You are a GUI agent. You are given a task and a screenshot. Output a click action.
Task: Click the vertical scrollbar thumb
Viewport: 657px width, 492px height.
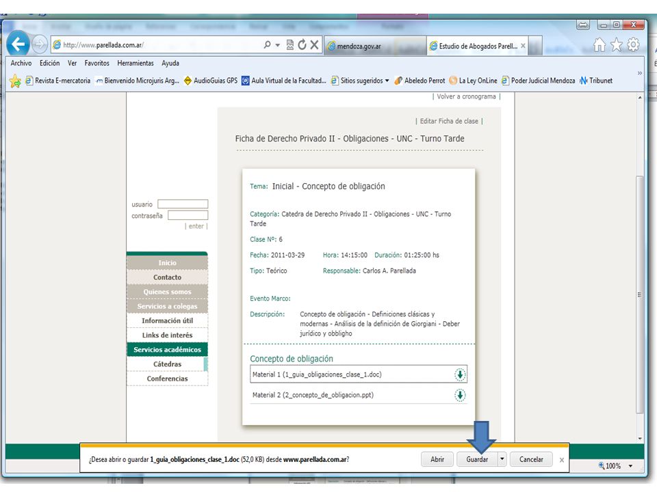pos(639,295)
